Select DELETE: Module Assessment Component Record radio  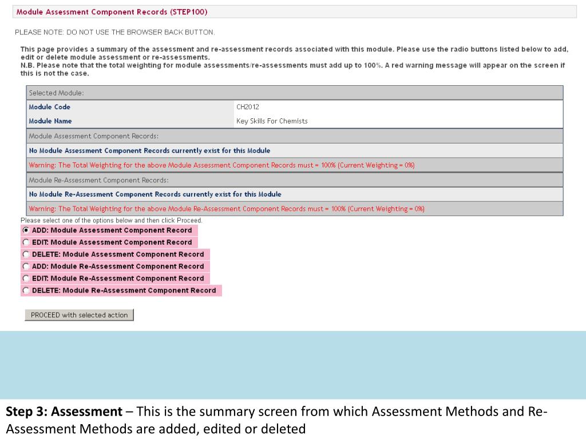coord(26,254)
